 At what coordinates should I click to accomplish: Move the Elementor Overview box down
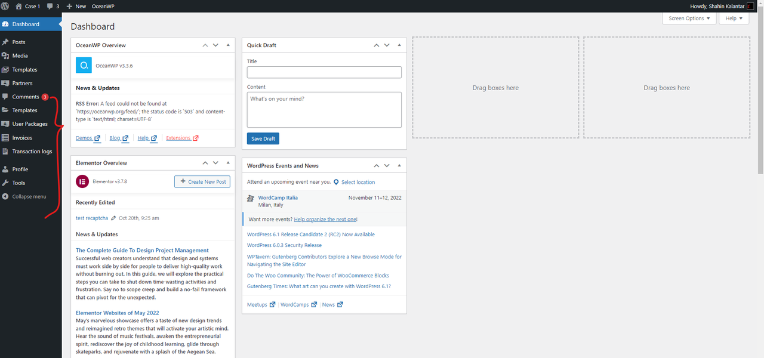tap(215, 163)
